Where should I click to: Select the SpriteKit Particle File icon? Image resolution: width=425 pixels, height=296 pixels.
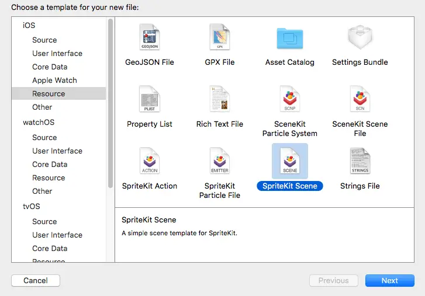click(220, 162)
